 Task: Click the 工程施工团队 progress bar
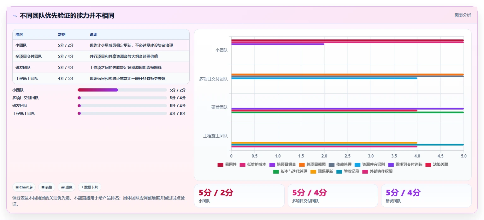[x=122, y=113]
